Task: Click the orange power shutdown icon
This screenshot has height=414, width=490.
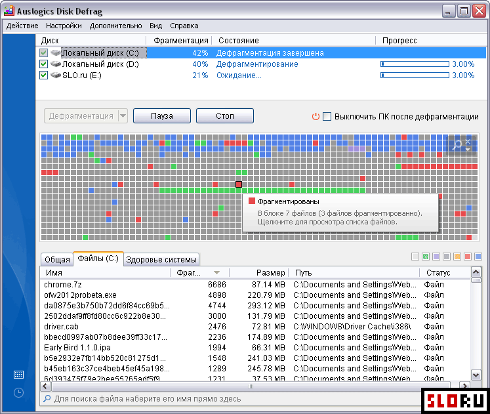Action: [x=316, y=117]
